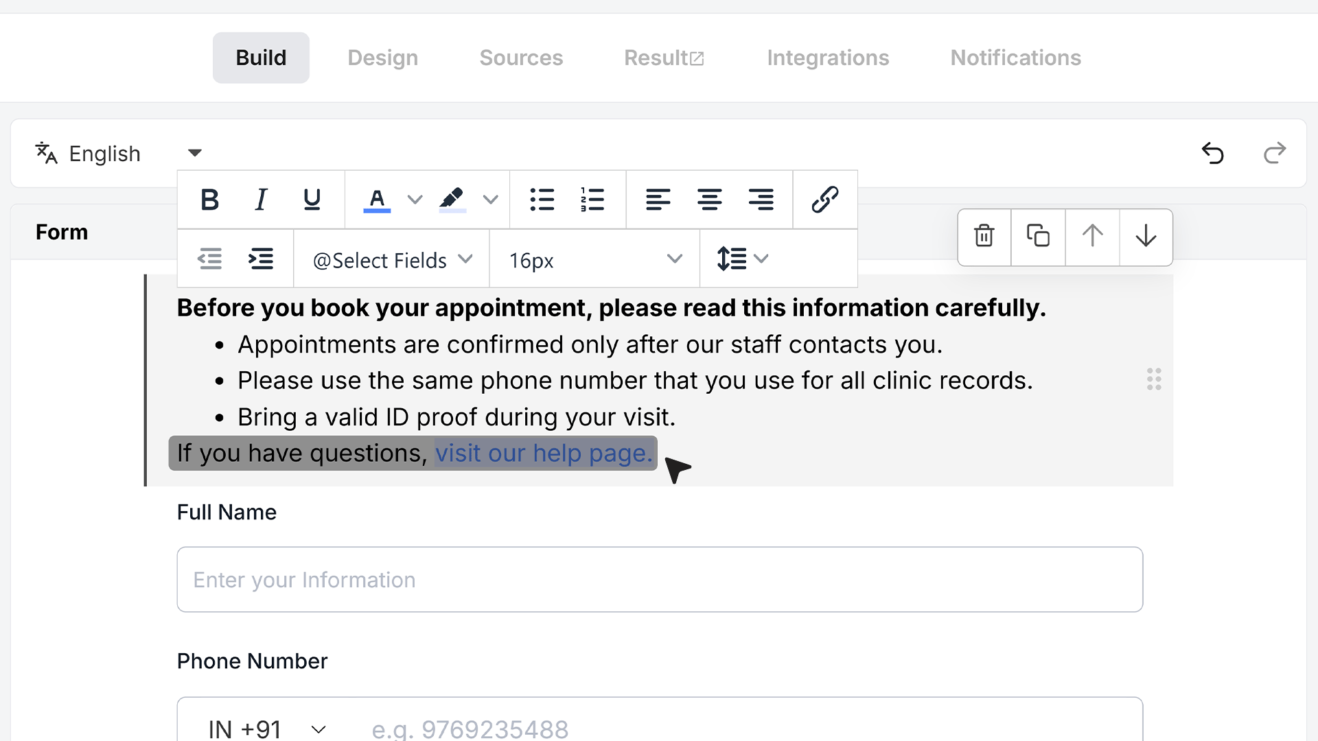1318x741 pixels.
Task: Duplicate the selected block
Action: click(x=1038, y=236)
